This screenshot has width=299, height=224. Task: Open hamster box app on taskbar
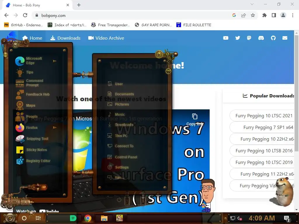[x=119, y=218]
